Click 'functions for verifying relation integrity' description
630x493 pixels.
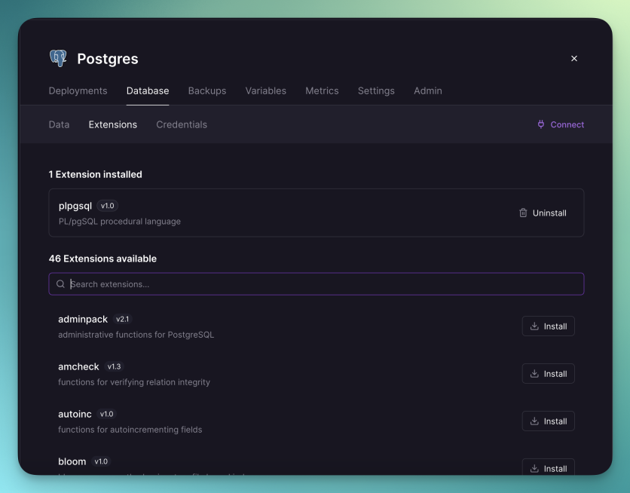pyautogui.click(x=134, y=382)
